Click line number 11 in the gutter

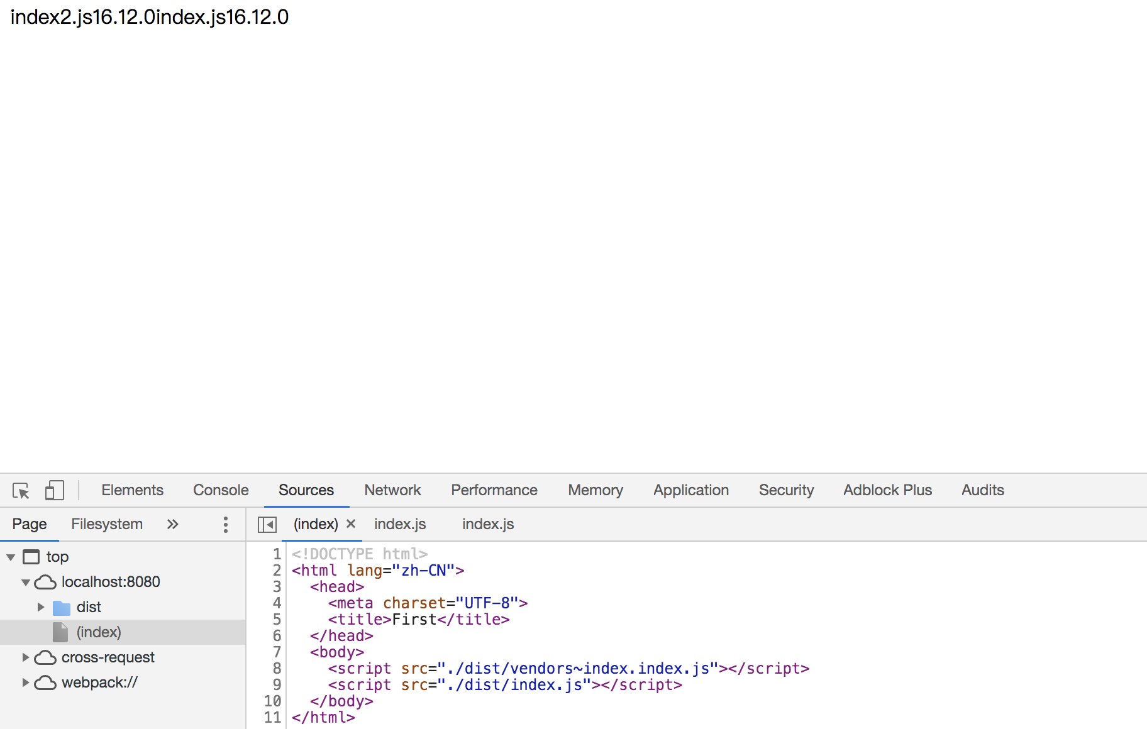[x=272, y=718]
